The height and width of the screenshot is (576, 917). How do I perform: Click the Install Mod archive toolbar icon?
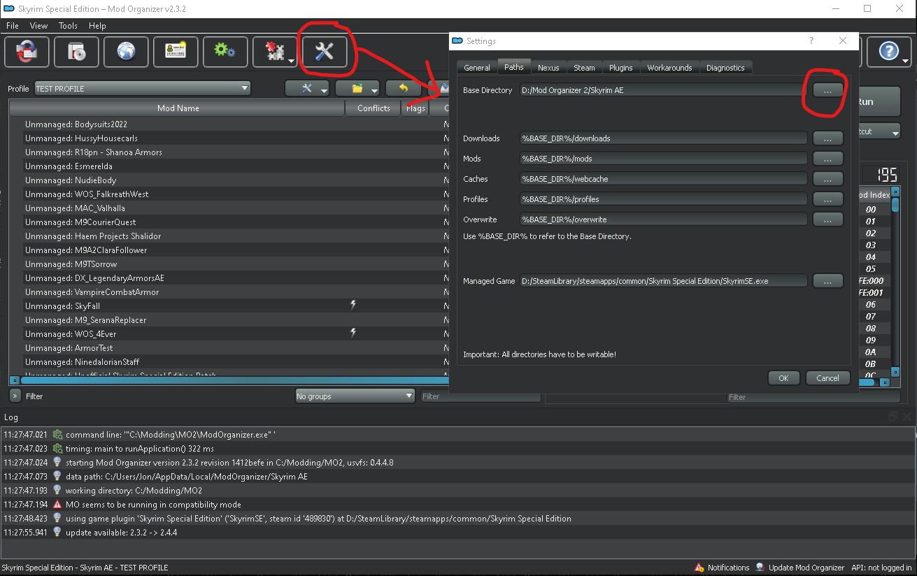click(77, 52)
